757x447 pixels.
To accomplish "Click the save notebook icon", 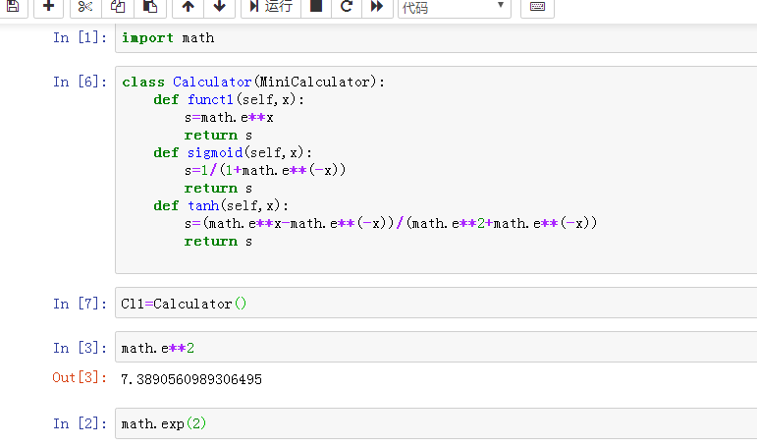I will [11, 7].
